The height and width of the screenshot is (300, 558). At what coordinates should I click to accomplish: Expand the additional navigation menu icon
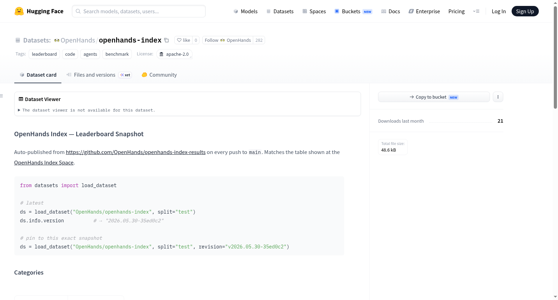476,11
